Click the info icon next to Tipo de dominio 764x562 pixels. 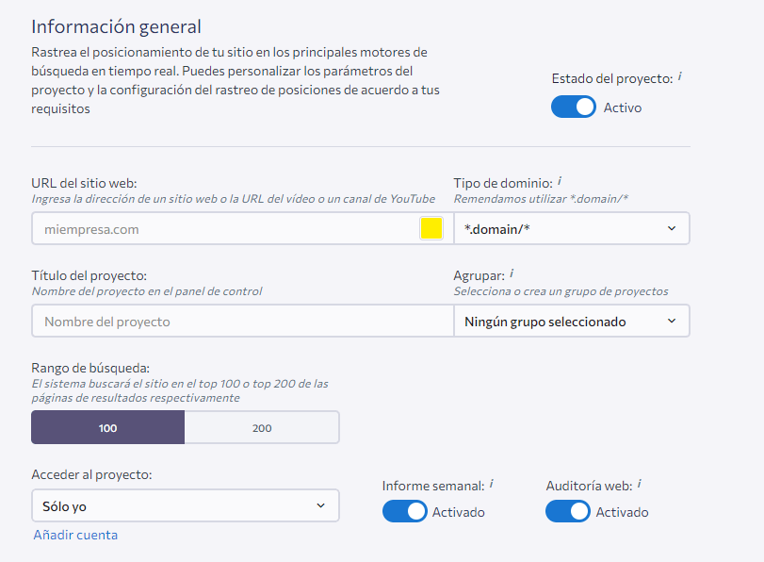[x=559, y=180]
